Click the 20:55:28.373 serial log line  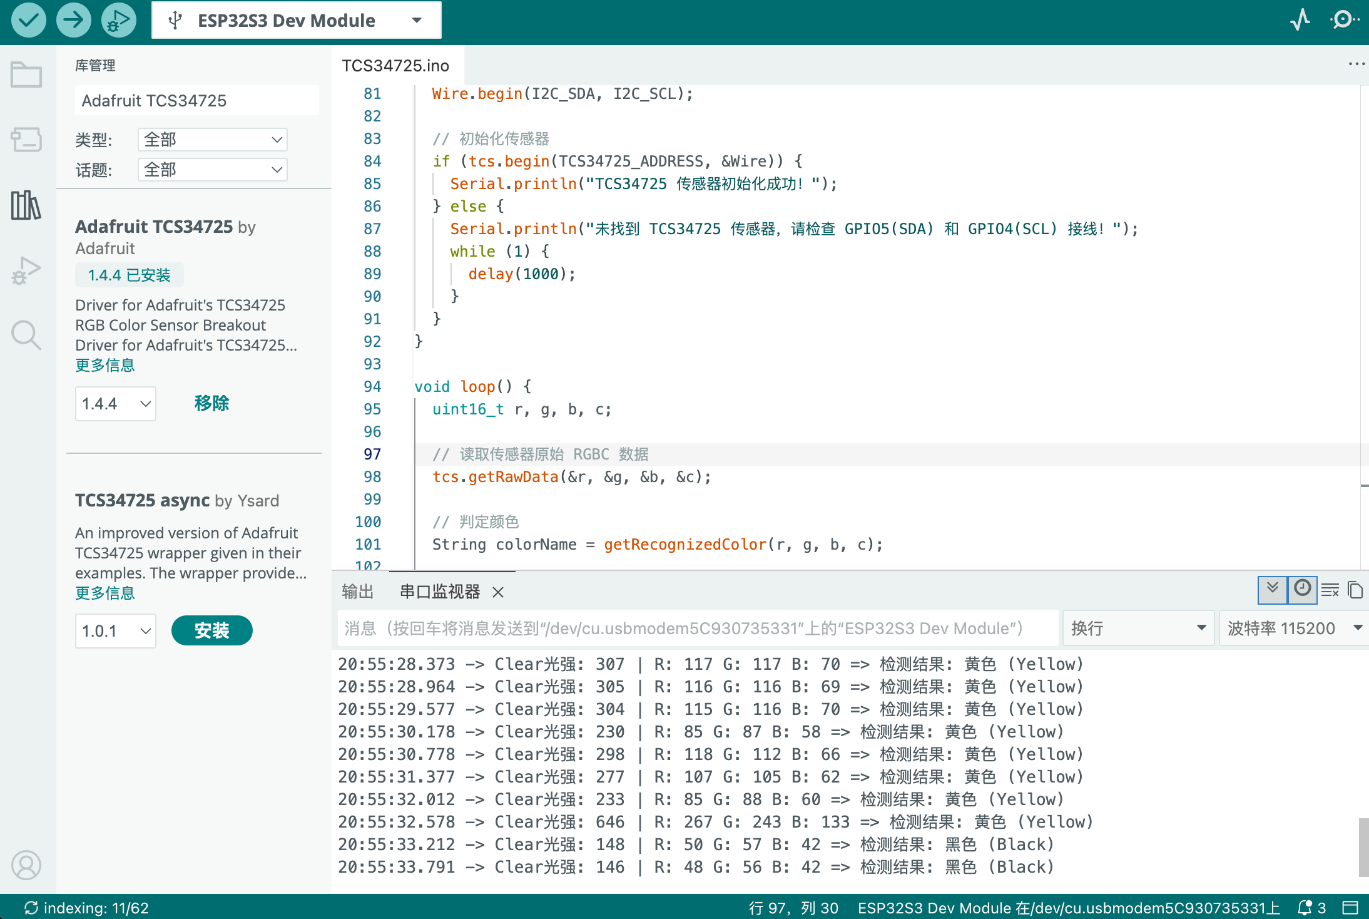(711, 664)
